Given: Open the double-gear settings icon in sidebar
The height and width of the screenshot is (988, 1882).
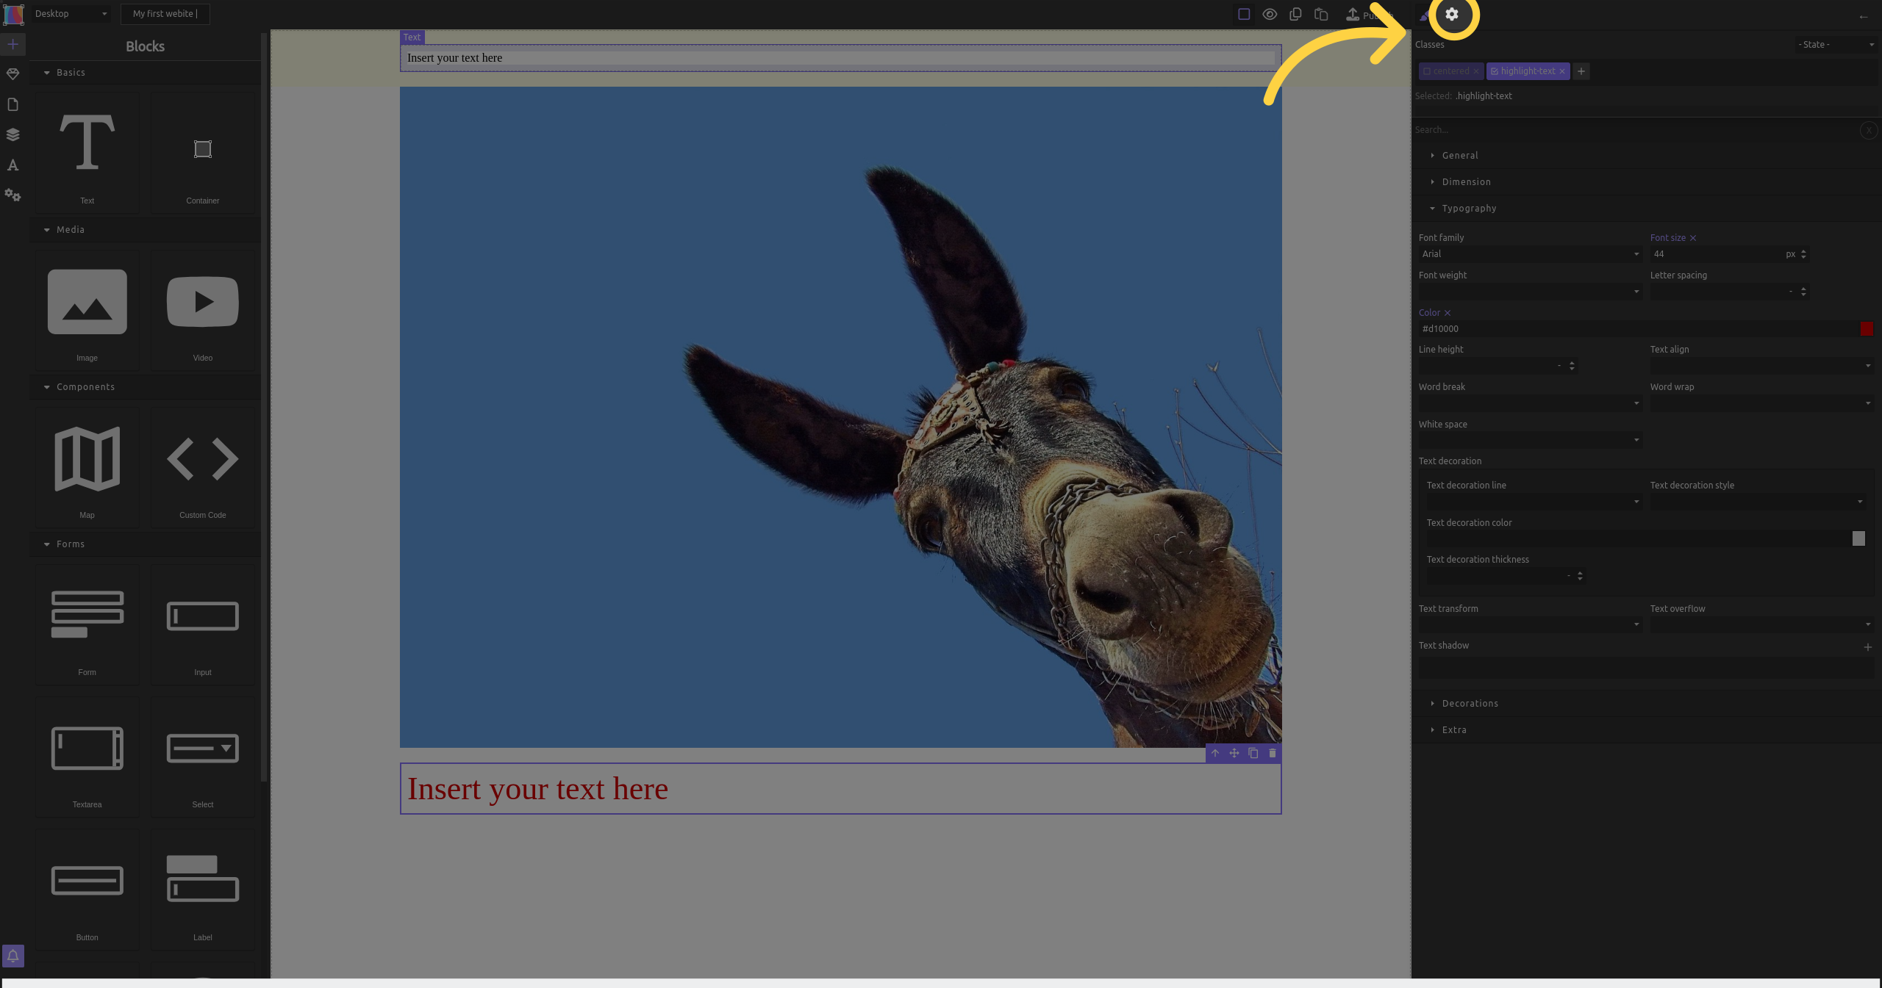Looking at the screenshot, I should coord(13,195).
